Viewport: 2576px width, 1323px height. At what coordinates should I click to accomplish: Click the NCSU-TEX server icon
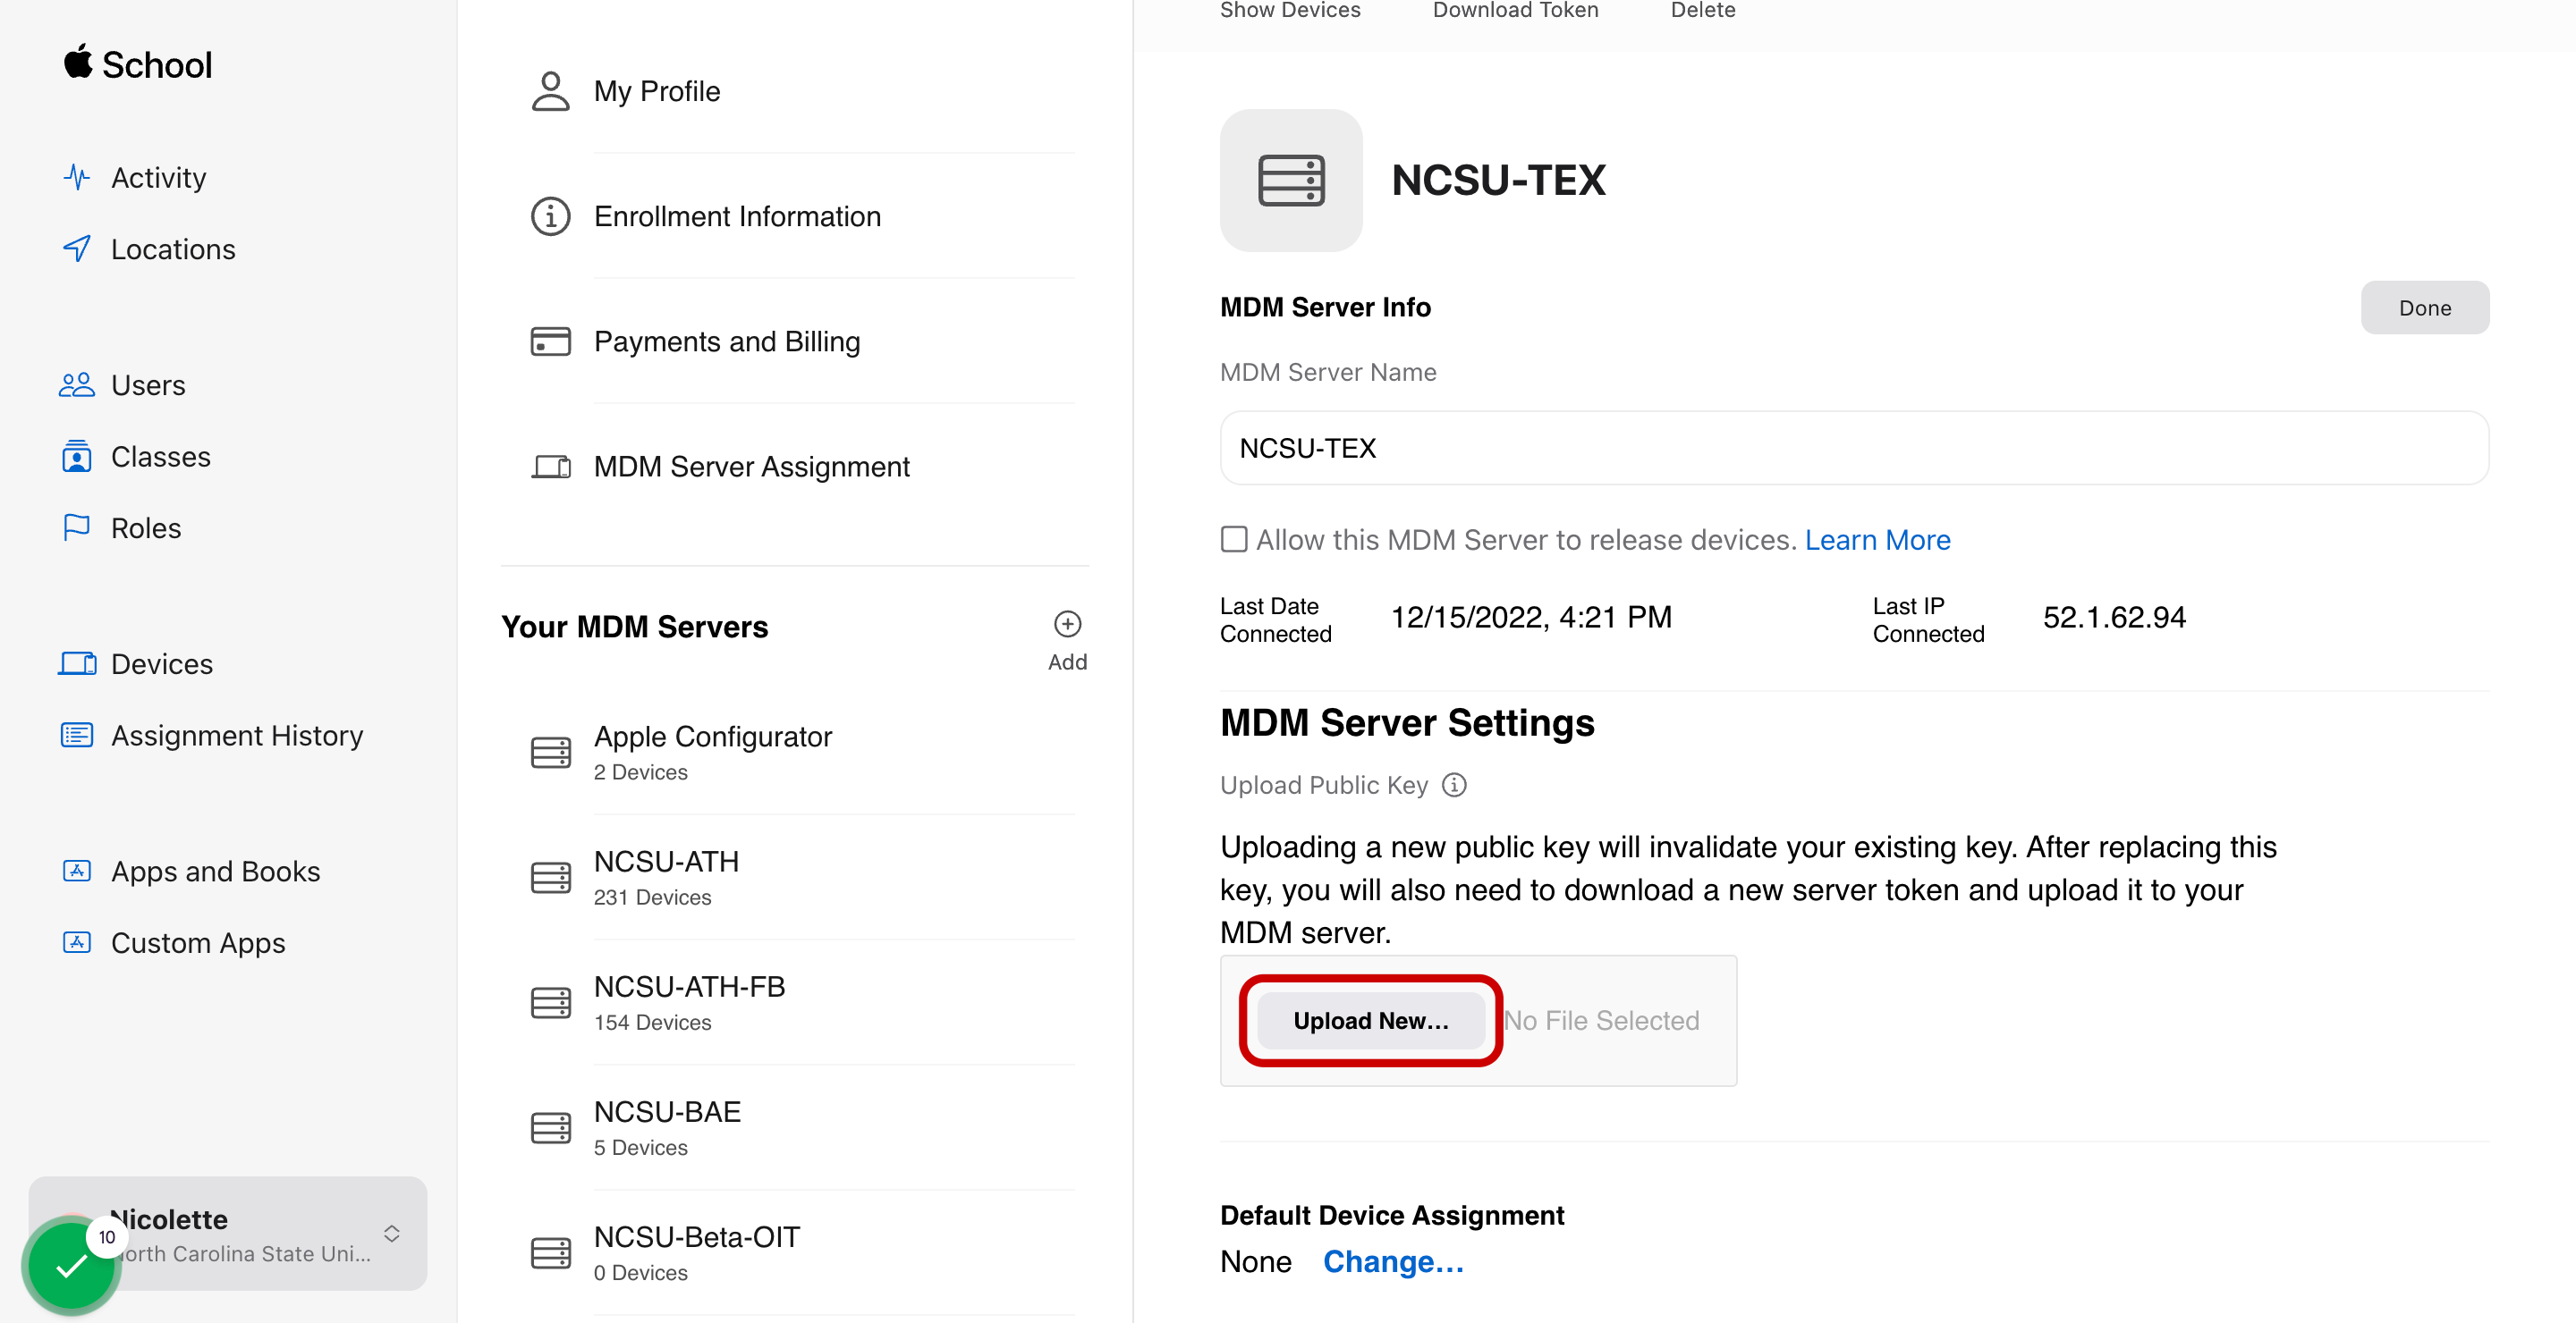(1291, 181)
